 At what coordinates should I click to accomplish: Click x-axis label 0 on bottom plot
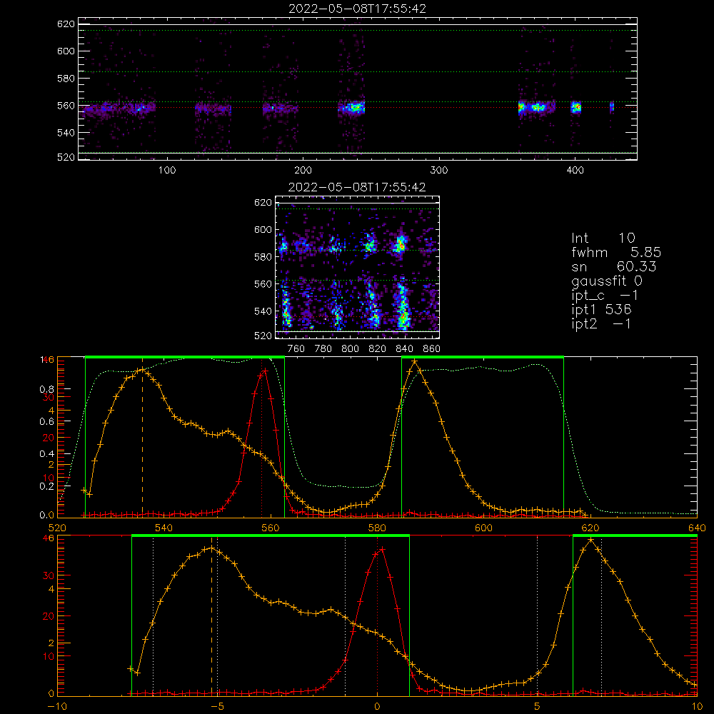coord(377,707)
